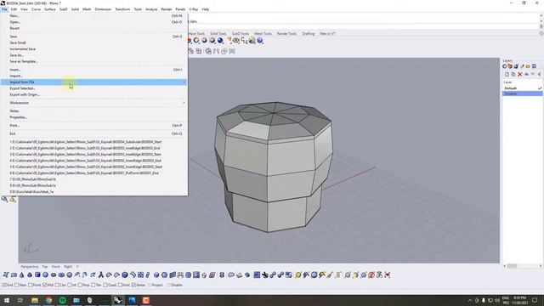Image resolution: width=544 pixels, height=306 pixels.
Task: Choose Export Selected in File menu
Action: point(22,88)
